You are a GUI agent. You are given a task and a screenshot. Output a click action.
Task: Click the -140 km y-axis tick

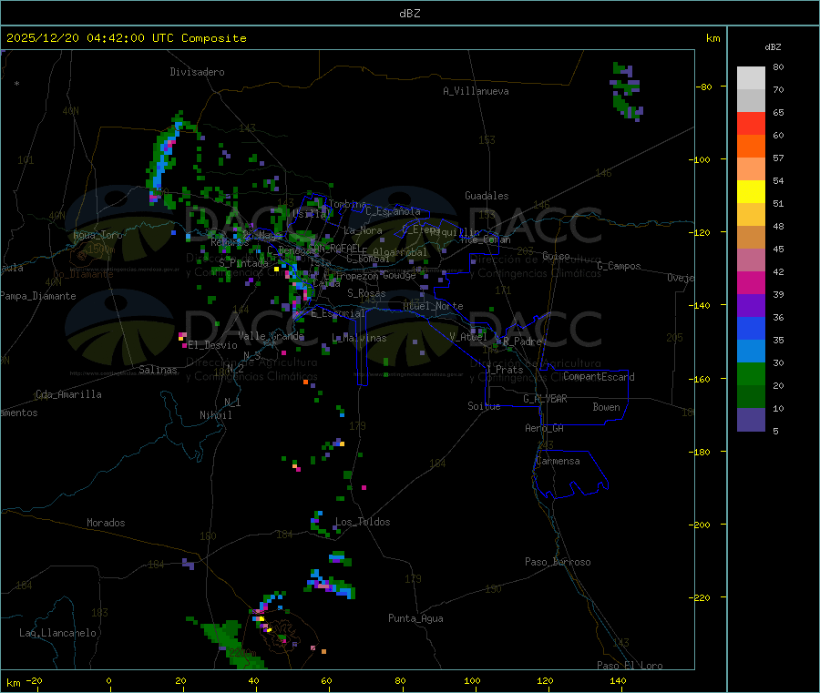[702, 305]
